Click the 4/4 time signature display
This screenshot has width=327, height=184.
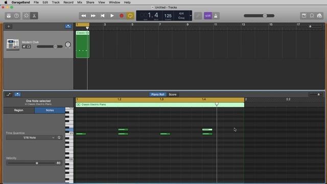tap(181, 14)
